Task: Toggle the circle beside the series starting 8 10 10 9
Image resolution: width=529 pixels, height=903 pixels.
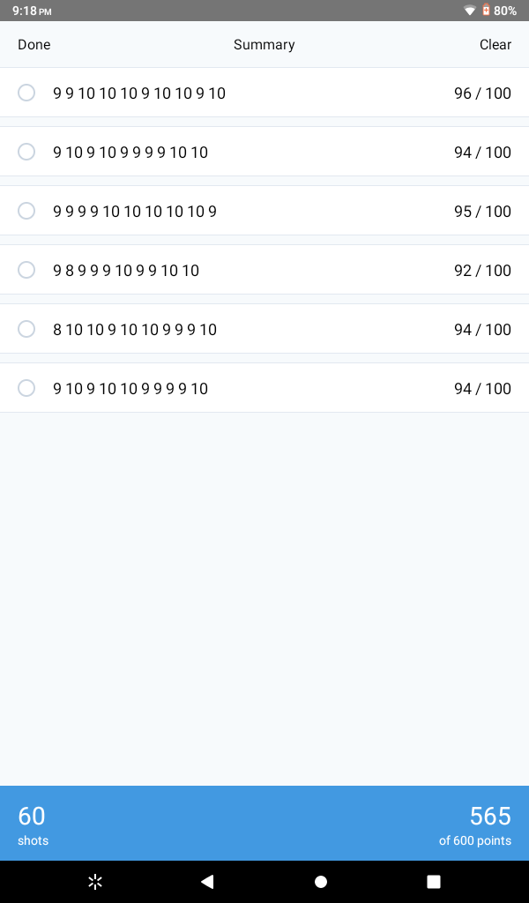Action: click(x=26, y=329)
